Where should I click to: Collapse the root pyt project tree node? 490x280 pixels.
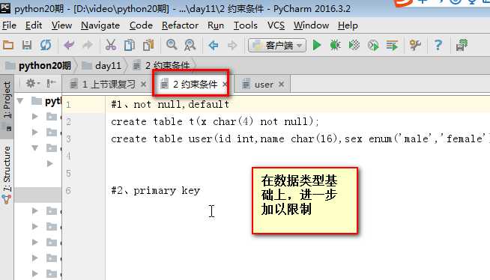tap(20, 101)
